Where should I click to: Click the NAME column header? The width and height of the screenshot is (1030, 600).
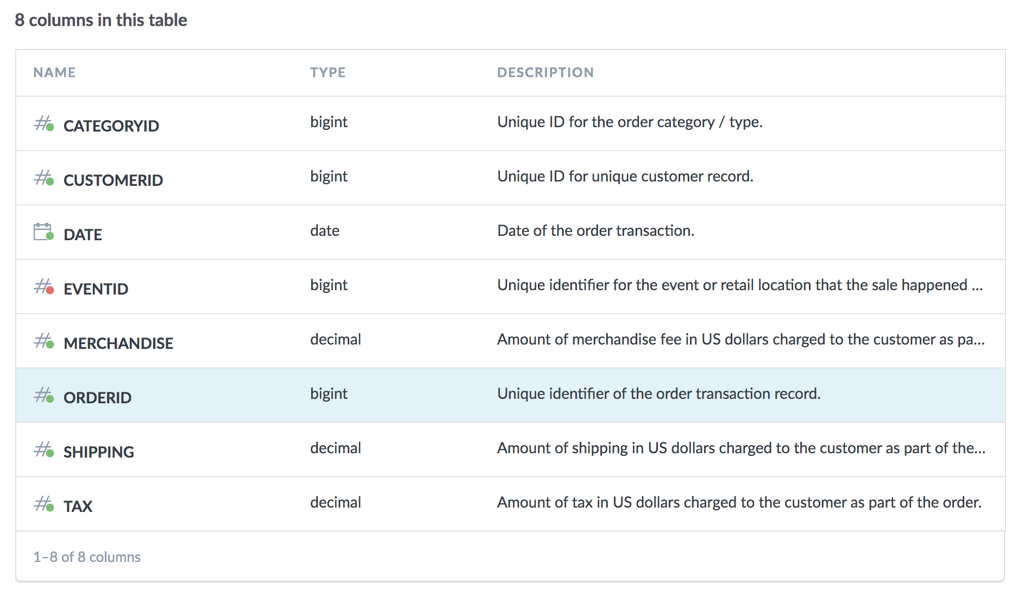[x=54, y=72]
